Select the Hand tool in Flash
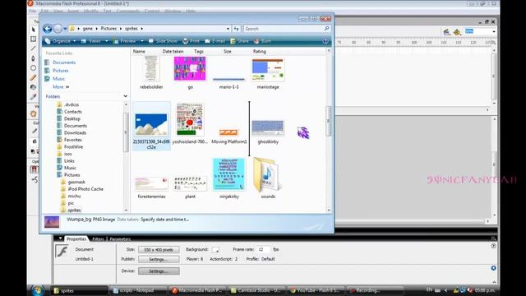The width and height of the screenshot is (526, 296). (x=33, y=113)
